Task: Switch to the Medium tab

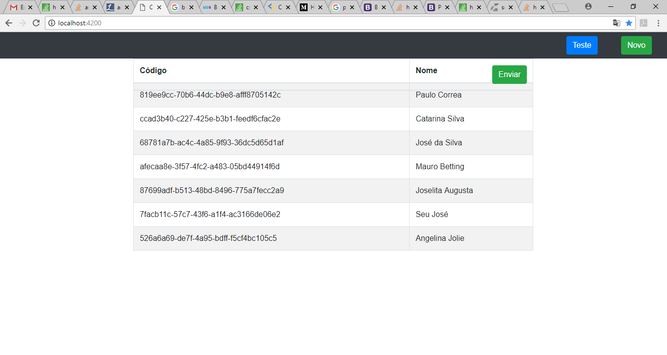Action: [310, 7]
